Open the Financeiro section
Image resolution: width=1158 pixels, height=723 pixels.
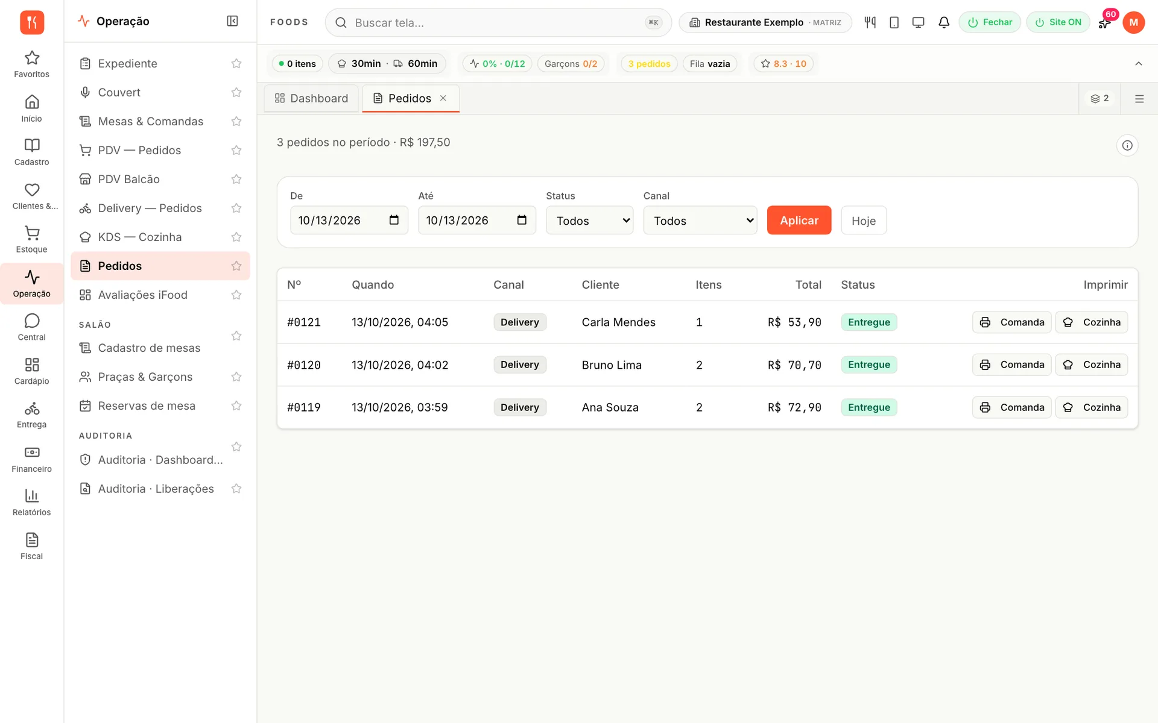point(31,459)
